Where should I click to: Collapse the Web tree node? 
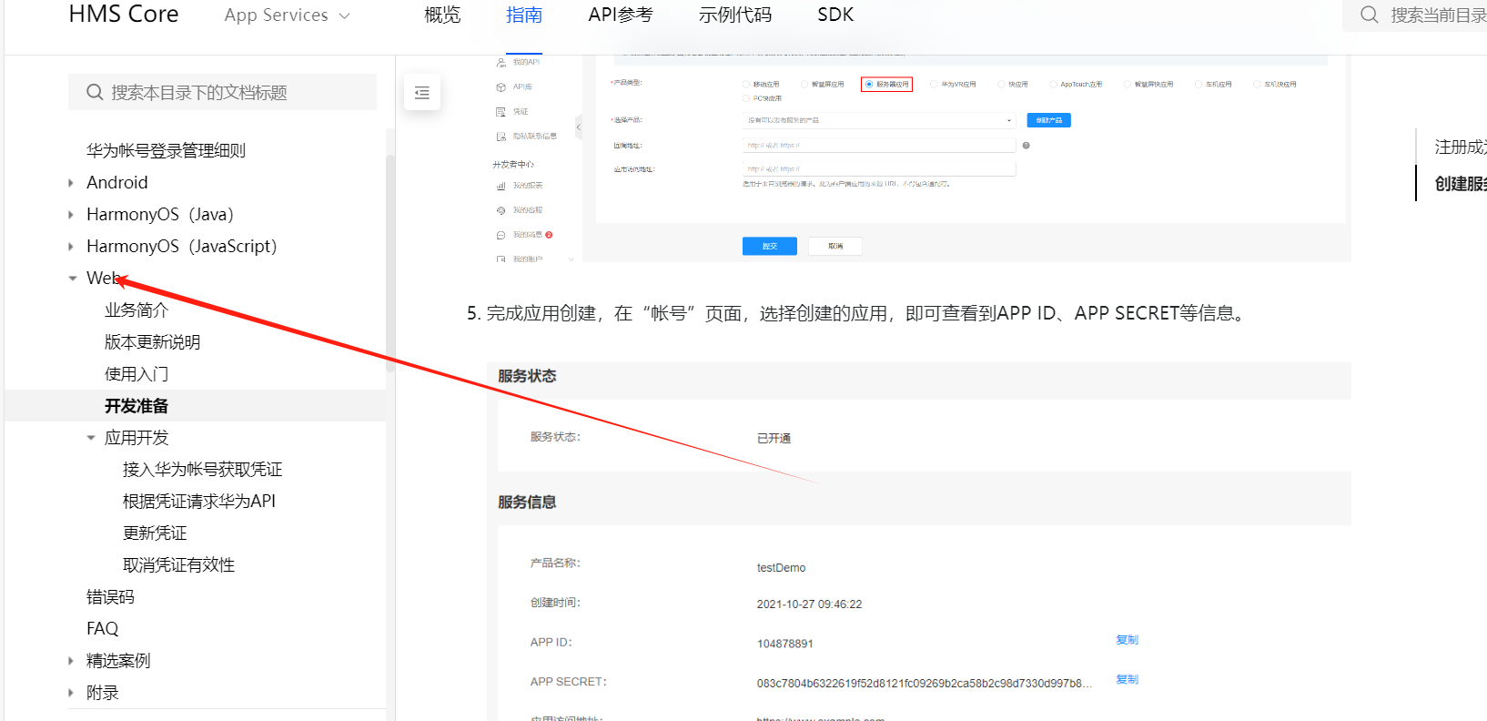click(x=72, y=279)
